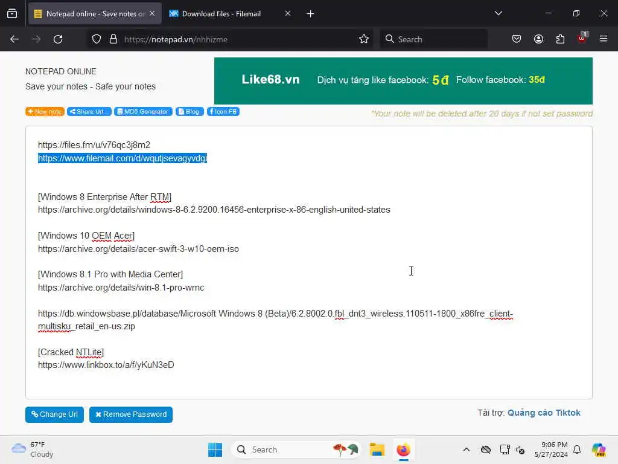Click the db.windowsbase.pl URL line
The image size is (618, 464).
click(275, 320)
